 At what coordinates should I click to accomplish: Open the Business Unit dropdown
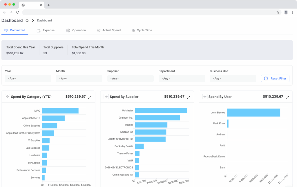click(233, 78)
